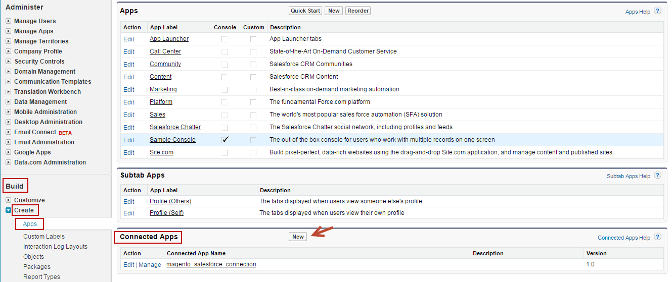672x282 pixels.
Task: Click the Reorder button
Action: tap(358, 11)
